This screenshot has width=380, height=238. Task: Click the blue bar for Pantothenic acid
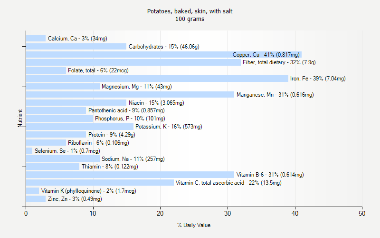point(56,110)
